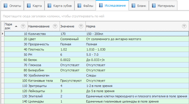Select the Плотность row name
The height and width of the screenshot is (104, 189).
pyautogui.click(x=36, y=49)
